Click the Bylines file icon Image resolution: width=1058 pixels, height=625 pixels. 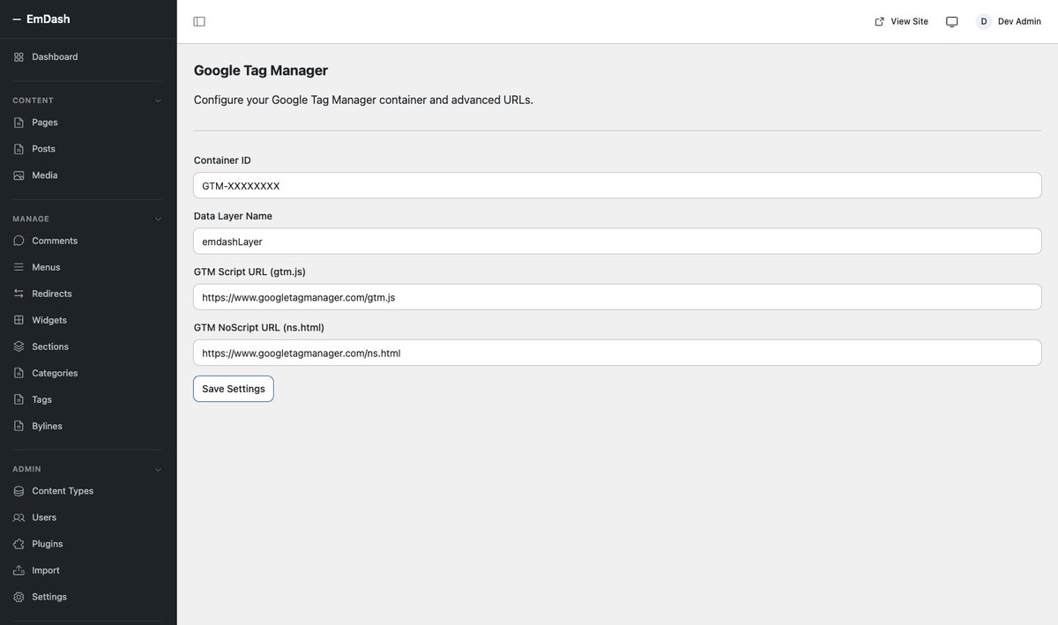(x=19, y=426)
